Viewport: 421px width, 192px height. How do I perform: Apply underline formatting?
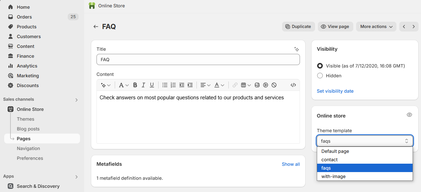pos(152,85)
